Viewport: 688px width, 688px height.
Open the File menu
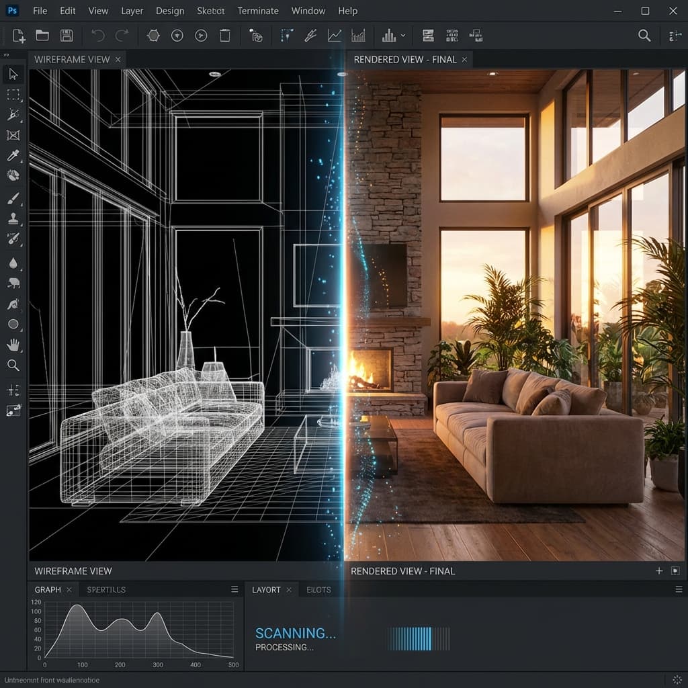click(x=40, y=11)
